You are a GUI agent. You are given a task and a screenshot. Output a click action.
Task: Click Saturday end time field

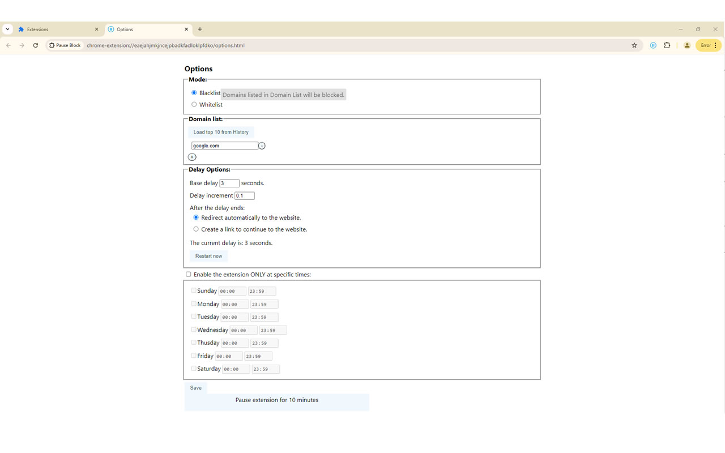point(266,369)
